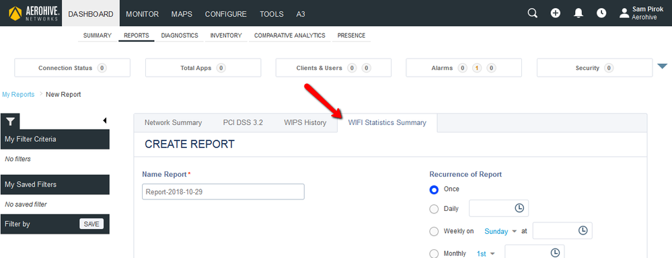The width and height of the screenshot is (672, 258).
Task: Open the TOOLS main menu
Action: 272,14
